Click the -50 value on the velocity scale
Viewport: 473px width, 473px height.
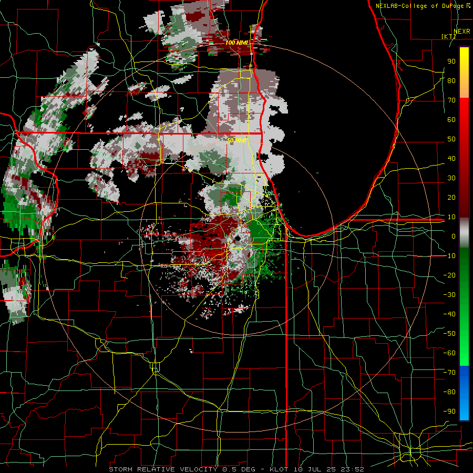pos(449,333)
